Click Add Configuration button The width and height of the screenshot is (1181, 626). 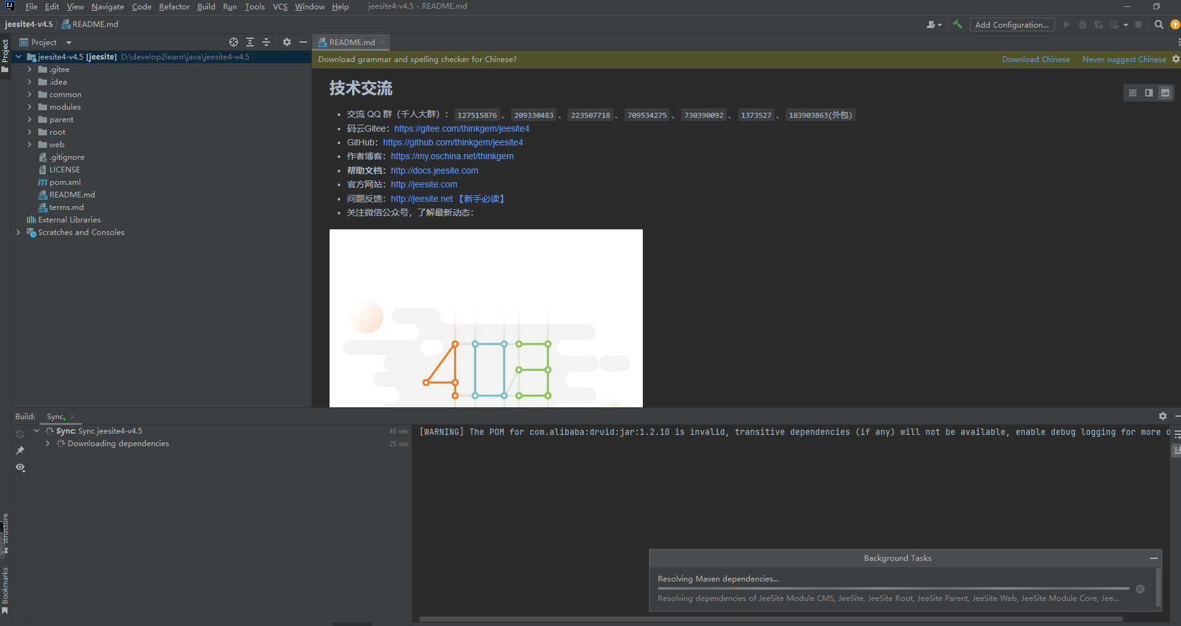point(1012,24)
